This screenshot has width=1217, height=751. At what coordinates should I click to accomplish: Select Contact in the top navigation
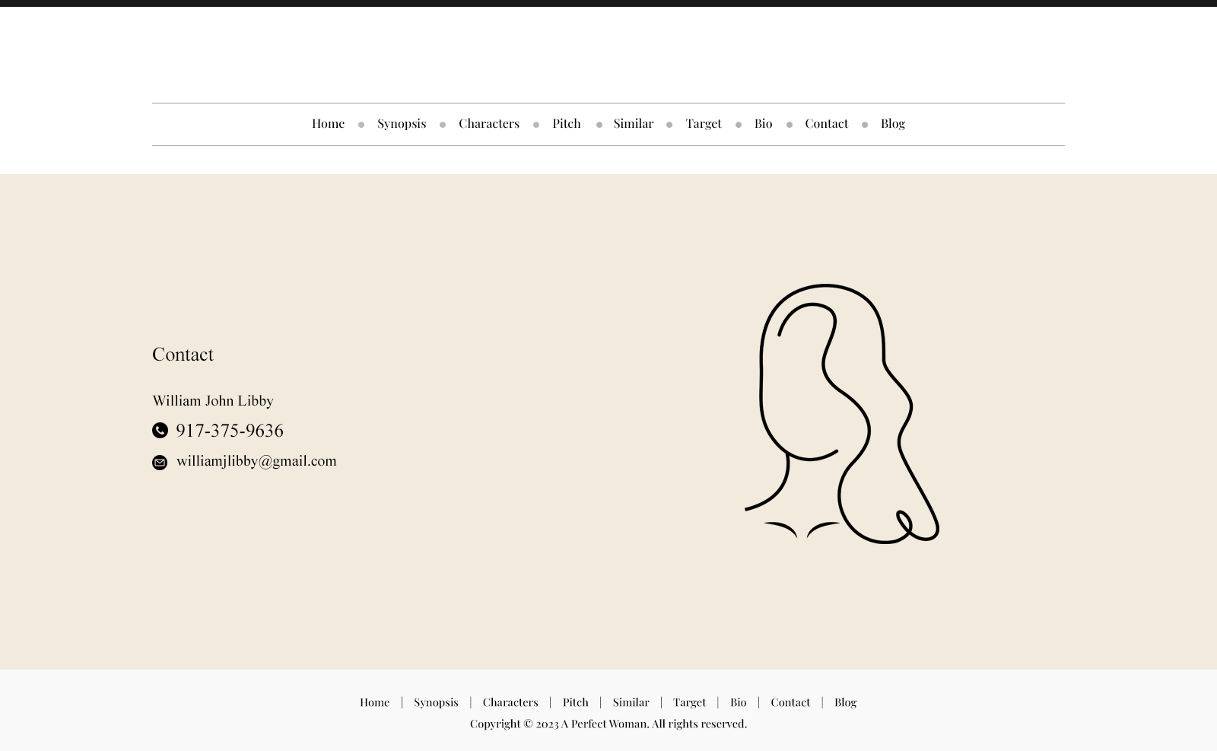pos(826,123)
